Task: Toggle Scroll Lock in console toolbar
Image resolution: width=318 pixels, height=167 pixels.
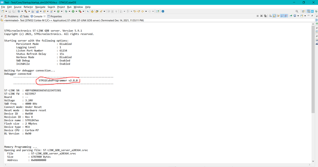Action: tap(274, 16)
